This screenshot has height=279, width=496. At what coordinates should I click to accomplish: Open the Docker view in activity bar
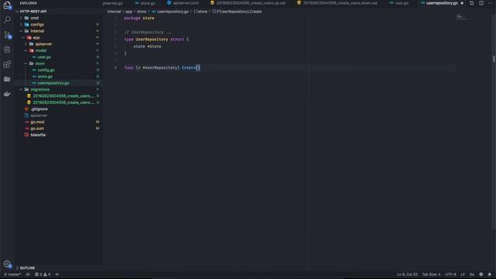tap(7, 94)
